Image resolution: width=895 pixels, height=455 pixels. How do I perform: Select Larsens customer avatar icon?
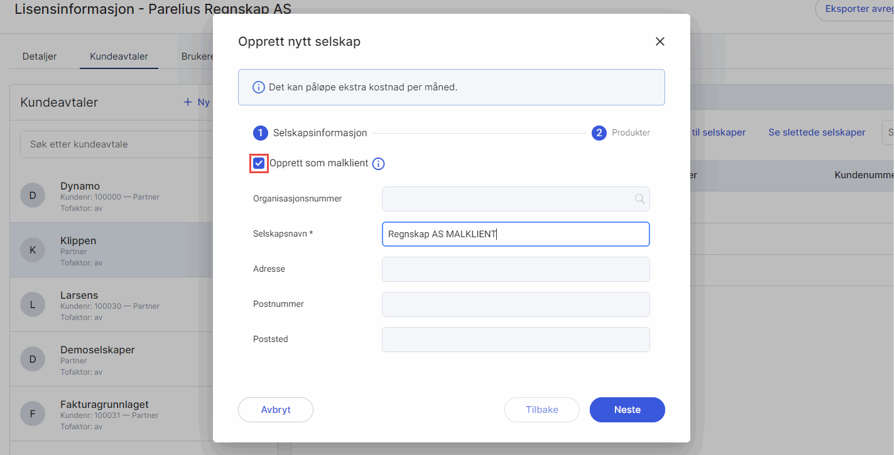[x=33, y=305]
